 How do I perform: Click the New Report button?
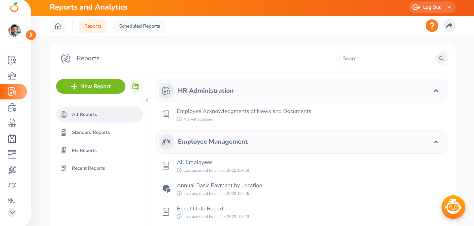coord(91,86)
